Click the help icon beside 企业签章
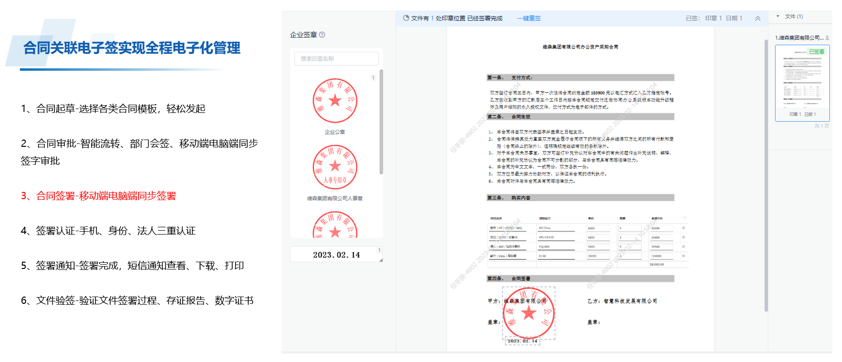Screen dimensions: 842x362 (x=322, y=35)
